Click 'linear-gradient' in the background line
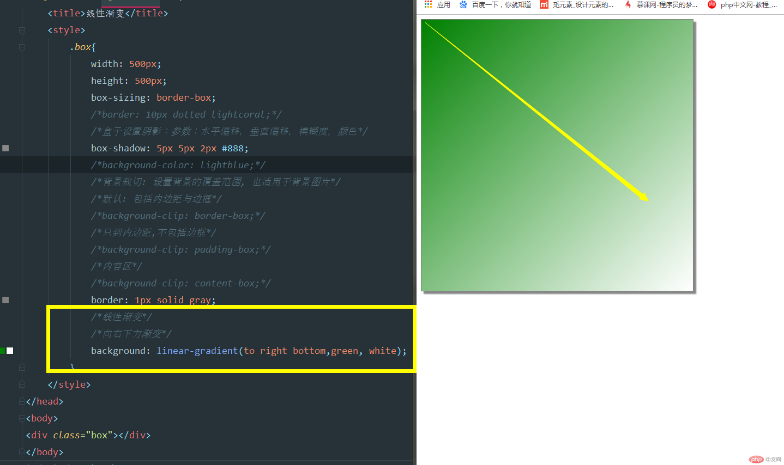The image size is (784, 465). click(x=197, y=351)
